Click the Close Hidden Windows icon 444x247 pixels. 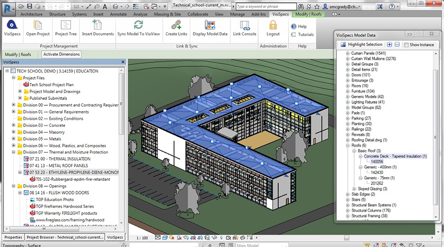146,6
